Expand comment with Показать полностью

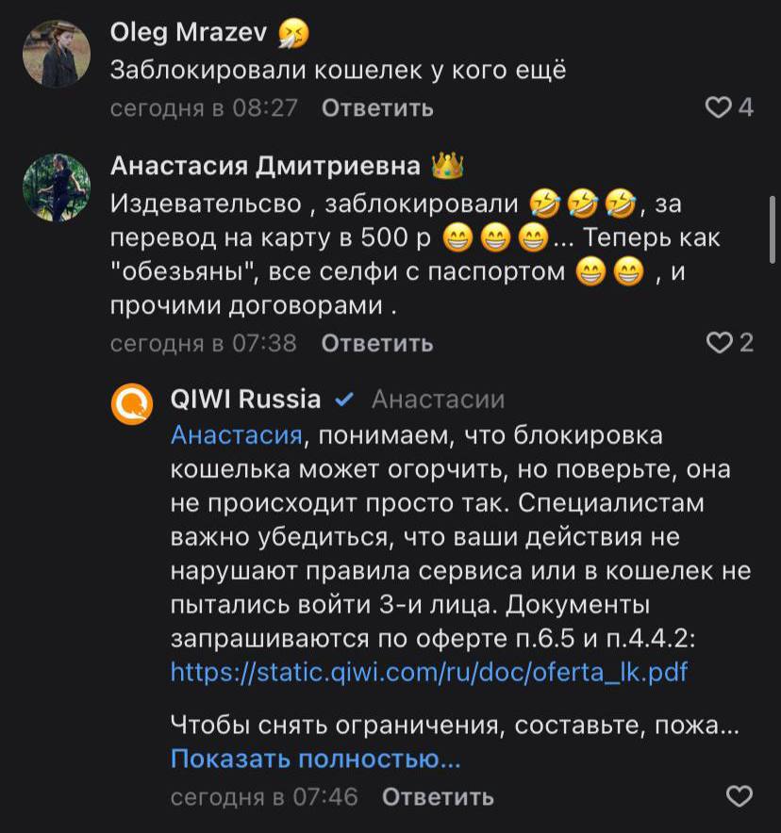315,759
